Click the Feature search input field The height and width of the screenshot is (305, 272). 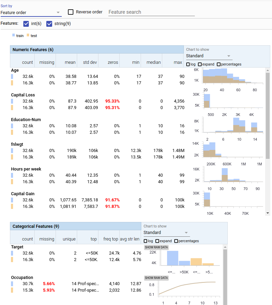152,12
